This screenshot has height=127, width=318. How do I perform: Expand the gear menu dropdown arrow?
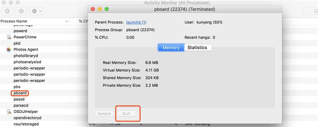(40, 11)
